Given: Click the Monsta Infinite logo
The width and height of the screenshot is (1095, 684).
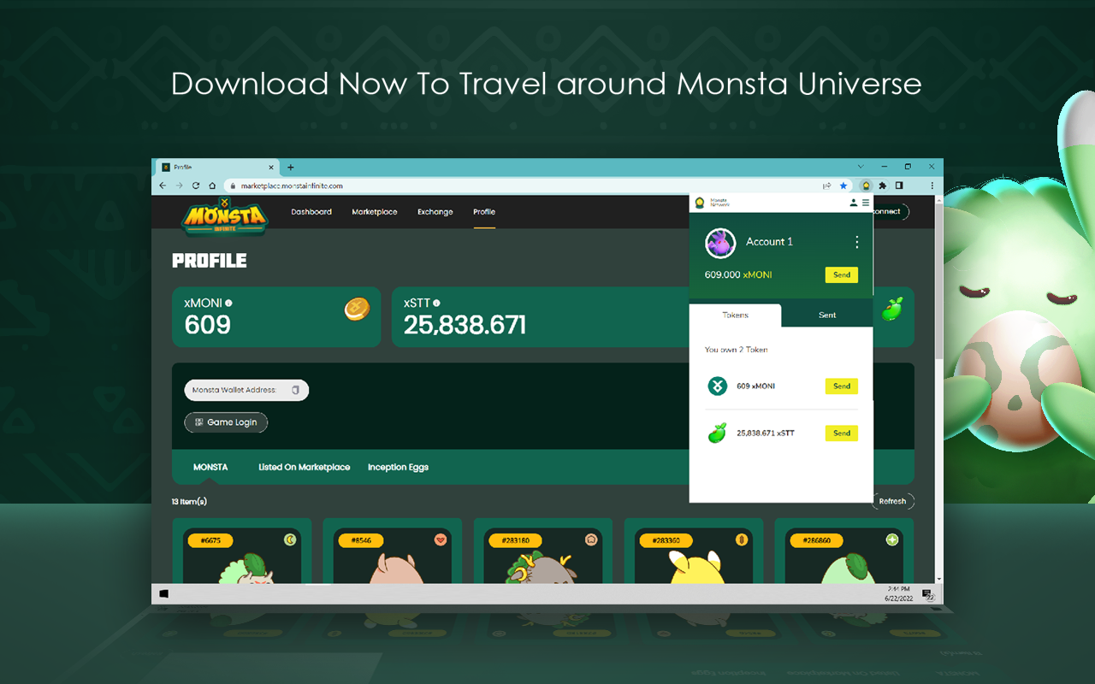Looking at the screenshot, I should 225,215.
